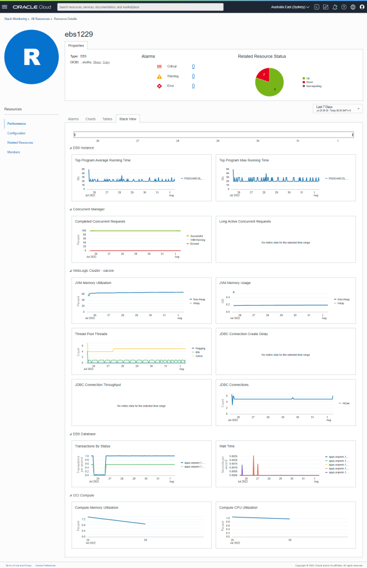
Task: Click the edit/feedback icon in header
Action: click(x=325, y=7)
